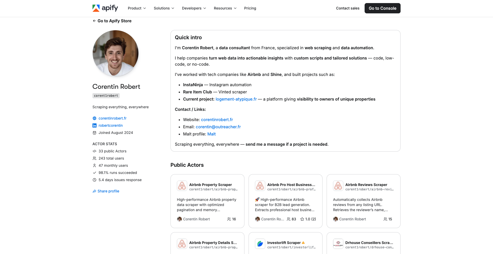
Task: Click the globe icon next to corentinrobert.fr
Action: coord(94,118)
